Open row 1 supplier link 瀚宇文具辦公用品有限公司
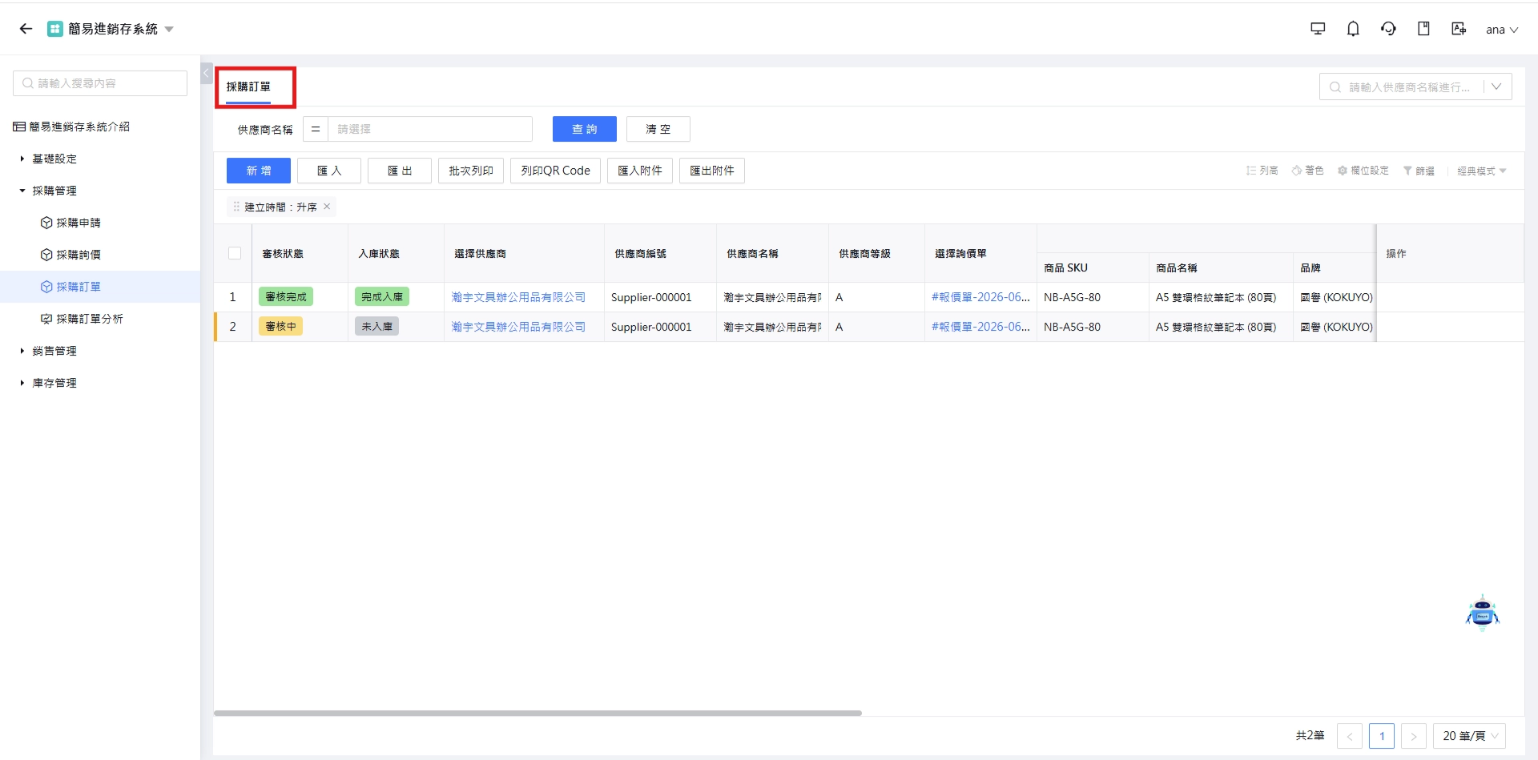 (518, 297)
